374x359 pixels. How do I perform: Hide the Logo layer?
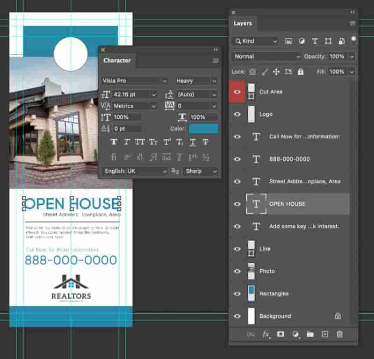click(x=237, y=114)
